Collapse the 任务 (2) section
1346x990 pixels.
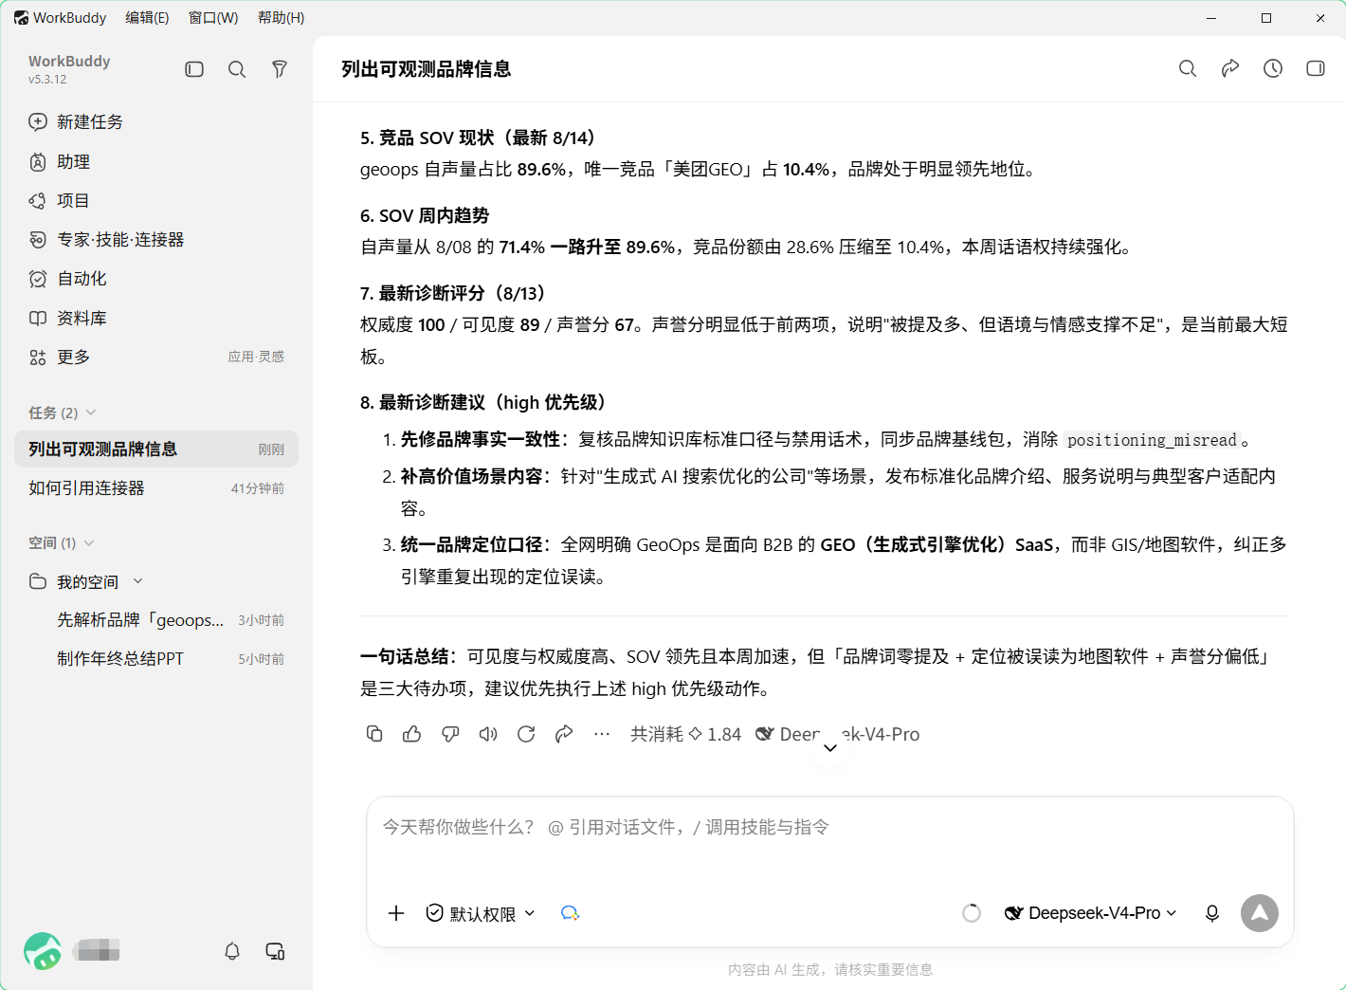(63, 412)
